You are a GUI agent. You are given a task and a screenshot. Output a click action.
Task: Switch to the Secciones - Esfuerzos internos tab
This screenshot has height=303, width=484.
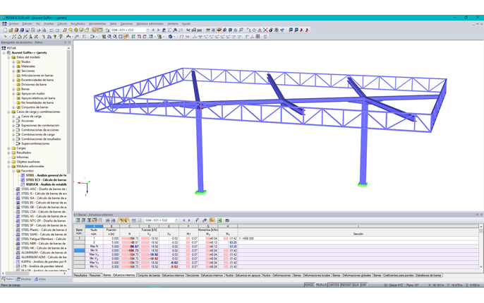coord(205,275)
